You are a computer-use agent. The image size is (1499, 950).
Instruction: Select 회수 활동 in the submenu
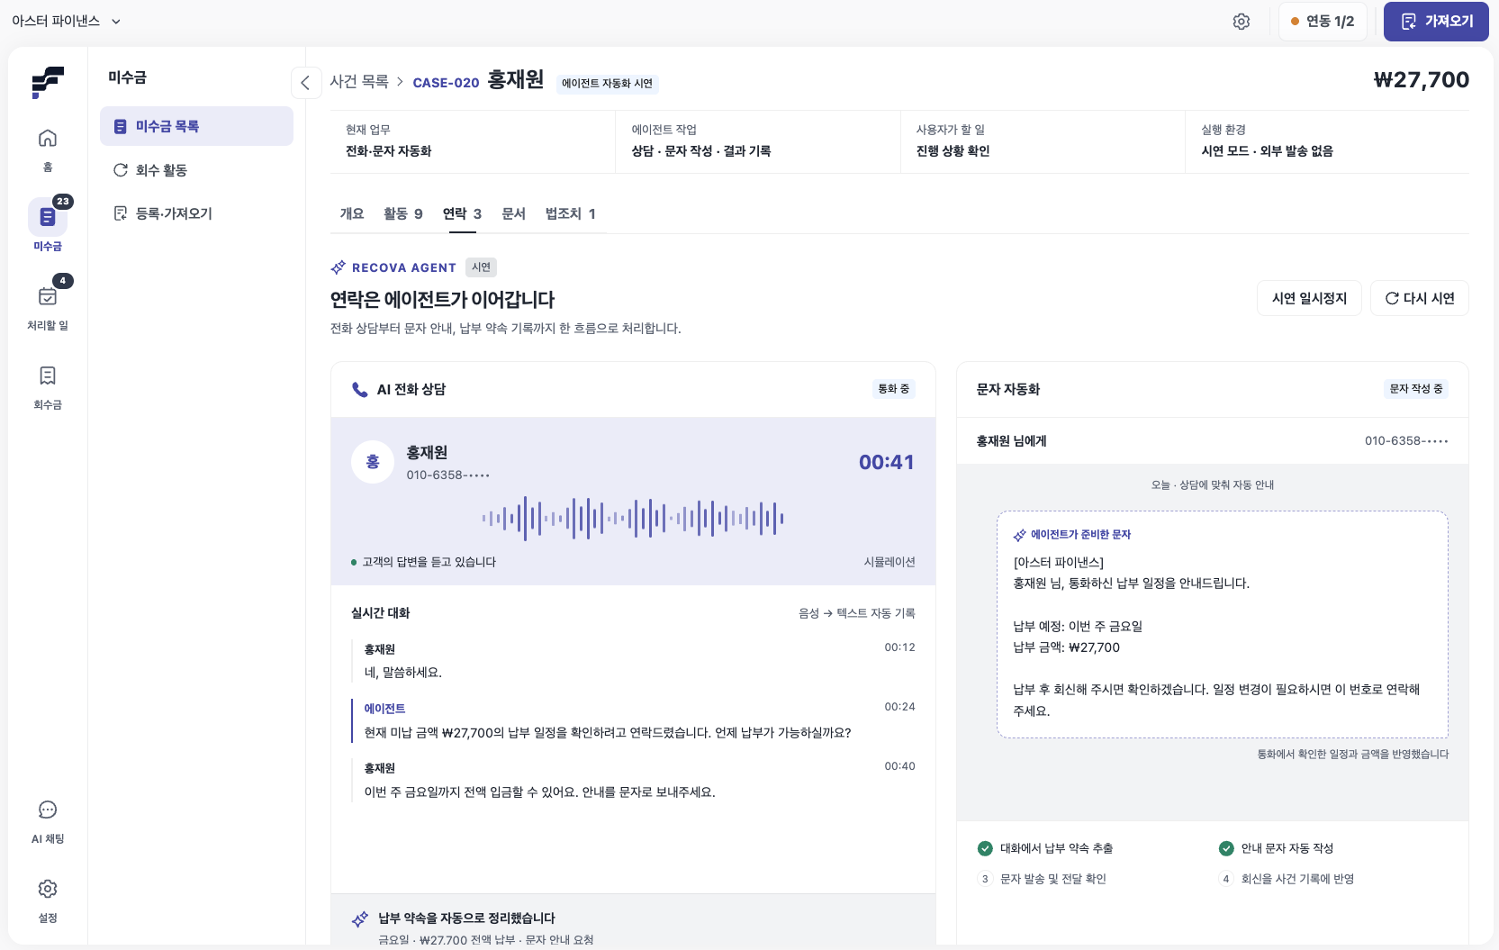click(x=196, y=170)
